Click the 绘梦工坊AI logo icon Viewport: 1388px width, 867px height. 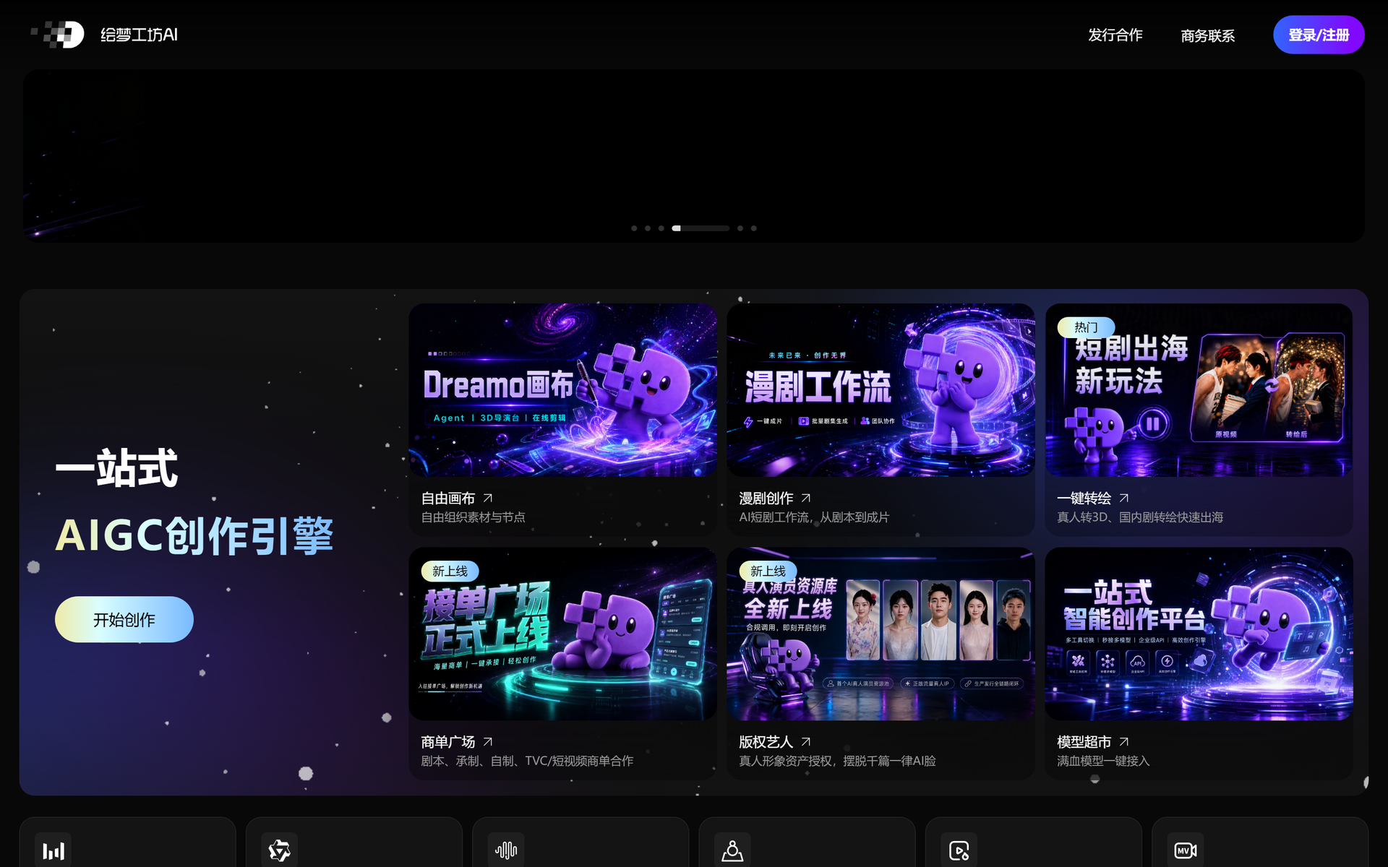coord(58,35)
